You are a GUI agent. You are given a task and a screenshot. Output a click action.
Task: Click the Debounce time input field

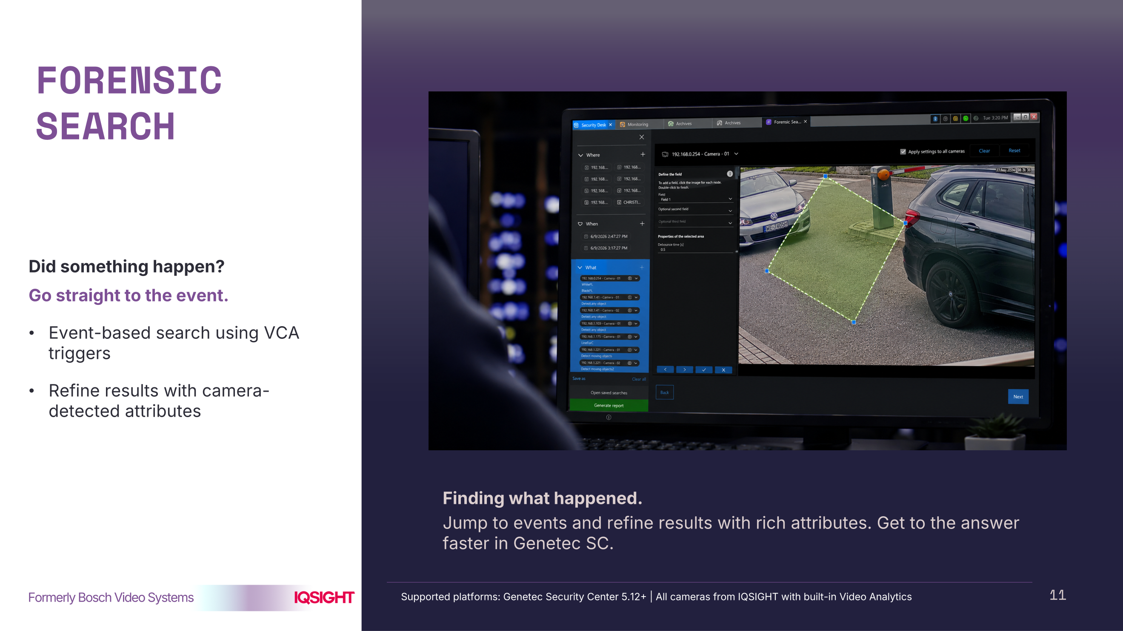(695, 250)
